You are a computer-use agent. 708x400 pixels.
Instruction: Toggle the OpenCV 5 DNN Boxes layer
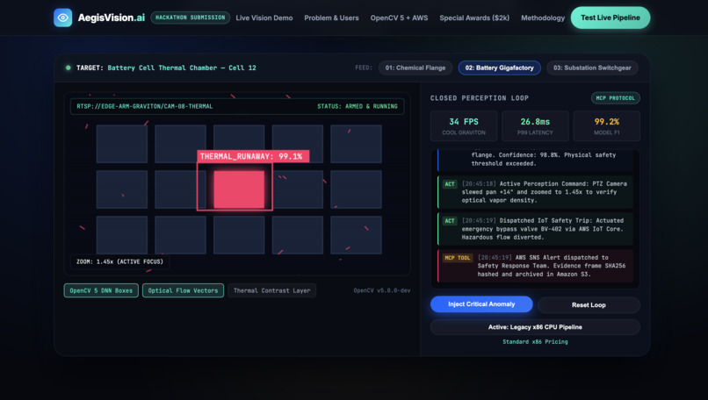pyautogui.click(x=101, y=290)
